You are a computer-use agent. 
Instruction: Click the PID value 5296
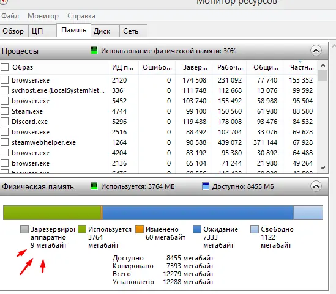119,122
